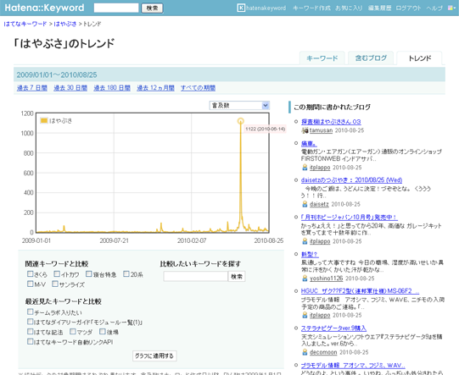
Task: Open daisetz user profile
Action: [x=319, y=204]
